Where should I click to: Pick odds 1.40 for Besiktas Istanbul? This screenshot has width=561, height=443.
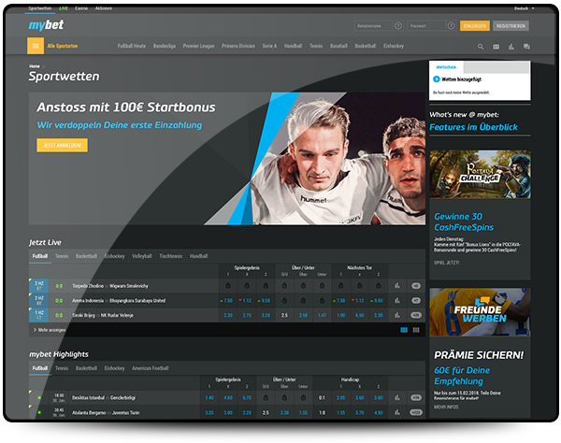209,397
